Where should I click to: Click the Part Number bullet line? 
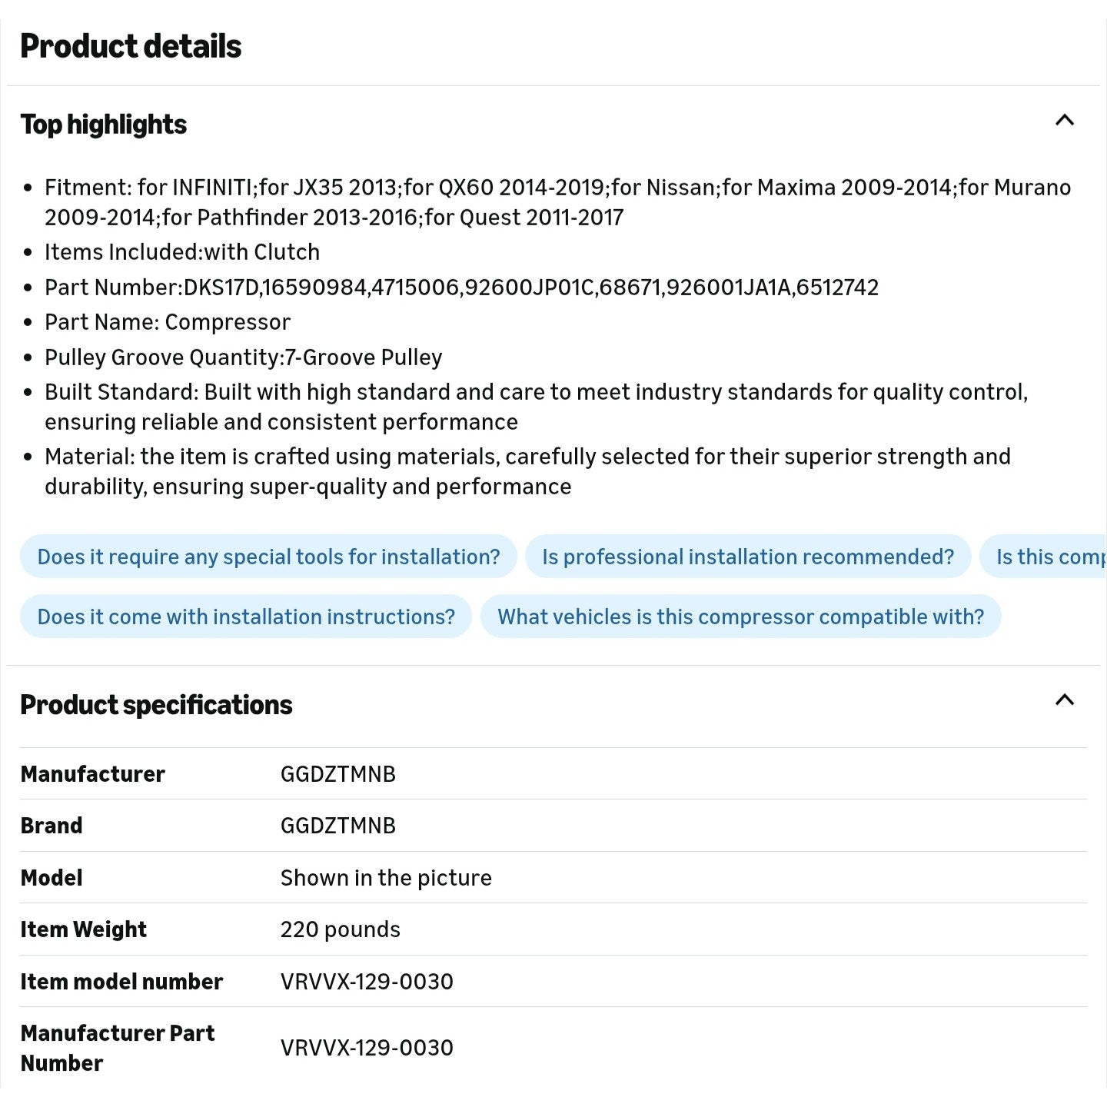pyautogui.click(x=461, y=288)
